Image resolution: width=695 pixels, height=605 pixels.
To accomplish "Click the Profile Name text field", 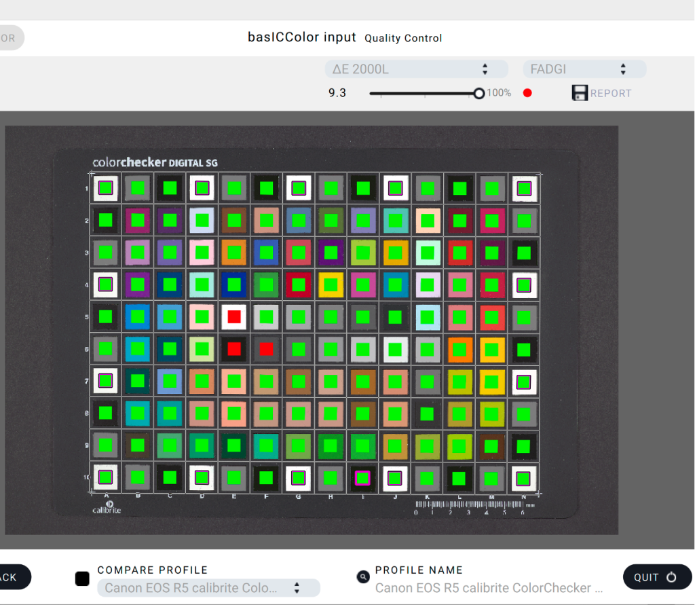I will tap(489, 587).
